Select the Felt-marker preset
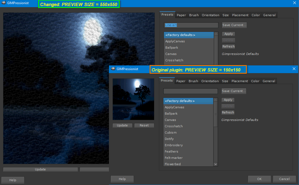The height and width of the screenshot is (185, 299). pyautogui.click(x=188, y=158)
